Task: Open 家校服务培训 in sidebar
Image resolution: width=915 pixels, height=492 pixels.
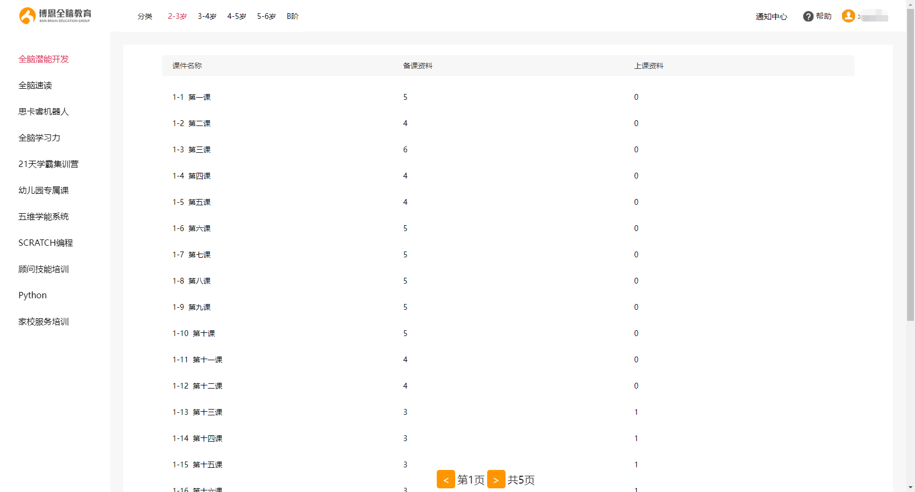Action: point(44,322)
